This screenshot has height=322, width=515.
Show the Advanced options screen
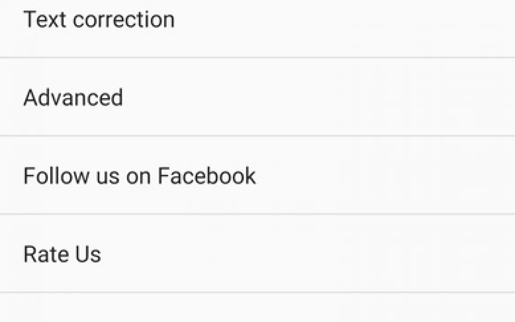click(73, 97)
